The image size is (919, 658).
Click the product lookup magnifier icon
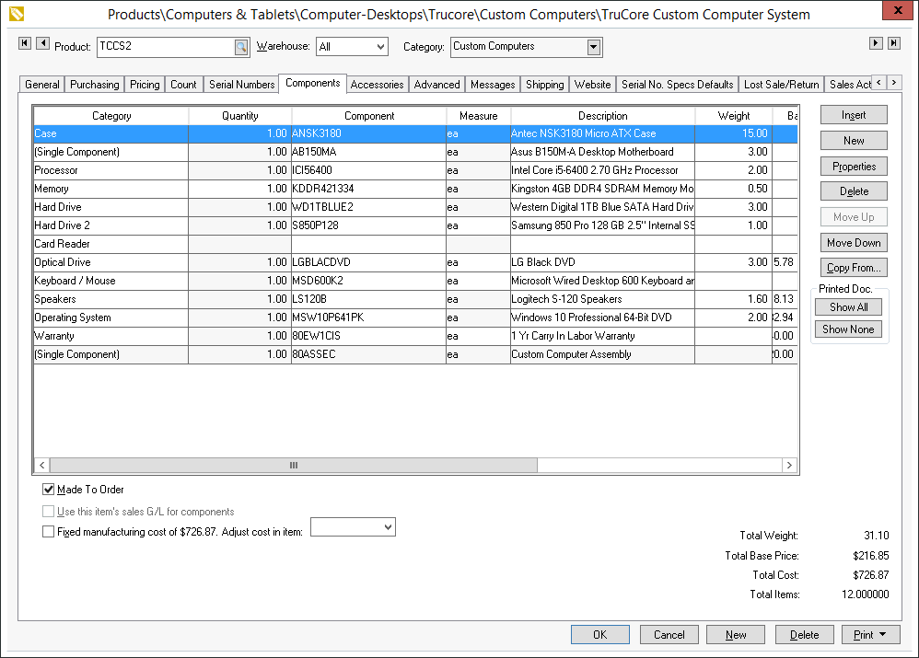240,47
